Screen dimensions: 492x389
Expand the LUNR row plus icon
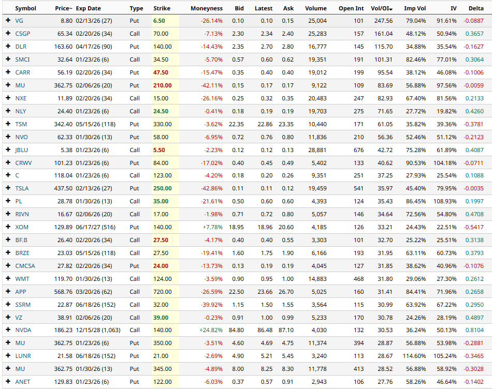(x=8, y=356)
